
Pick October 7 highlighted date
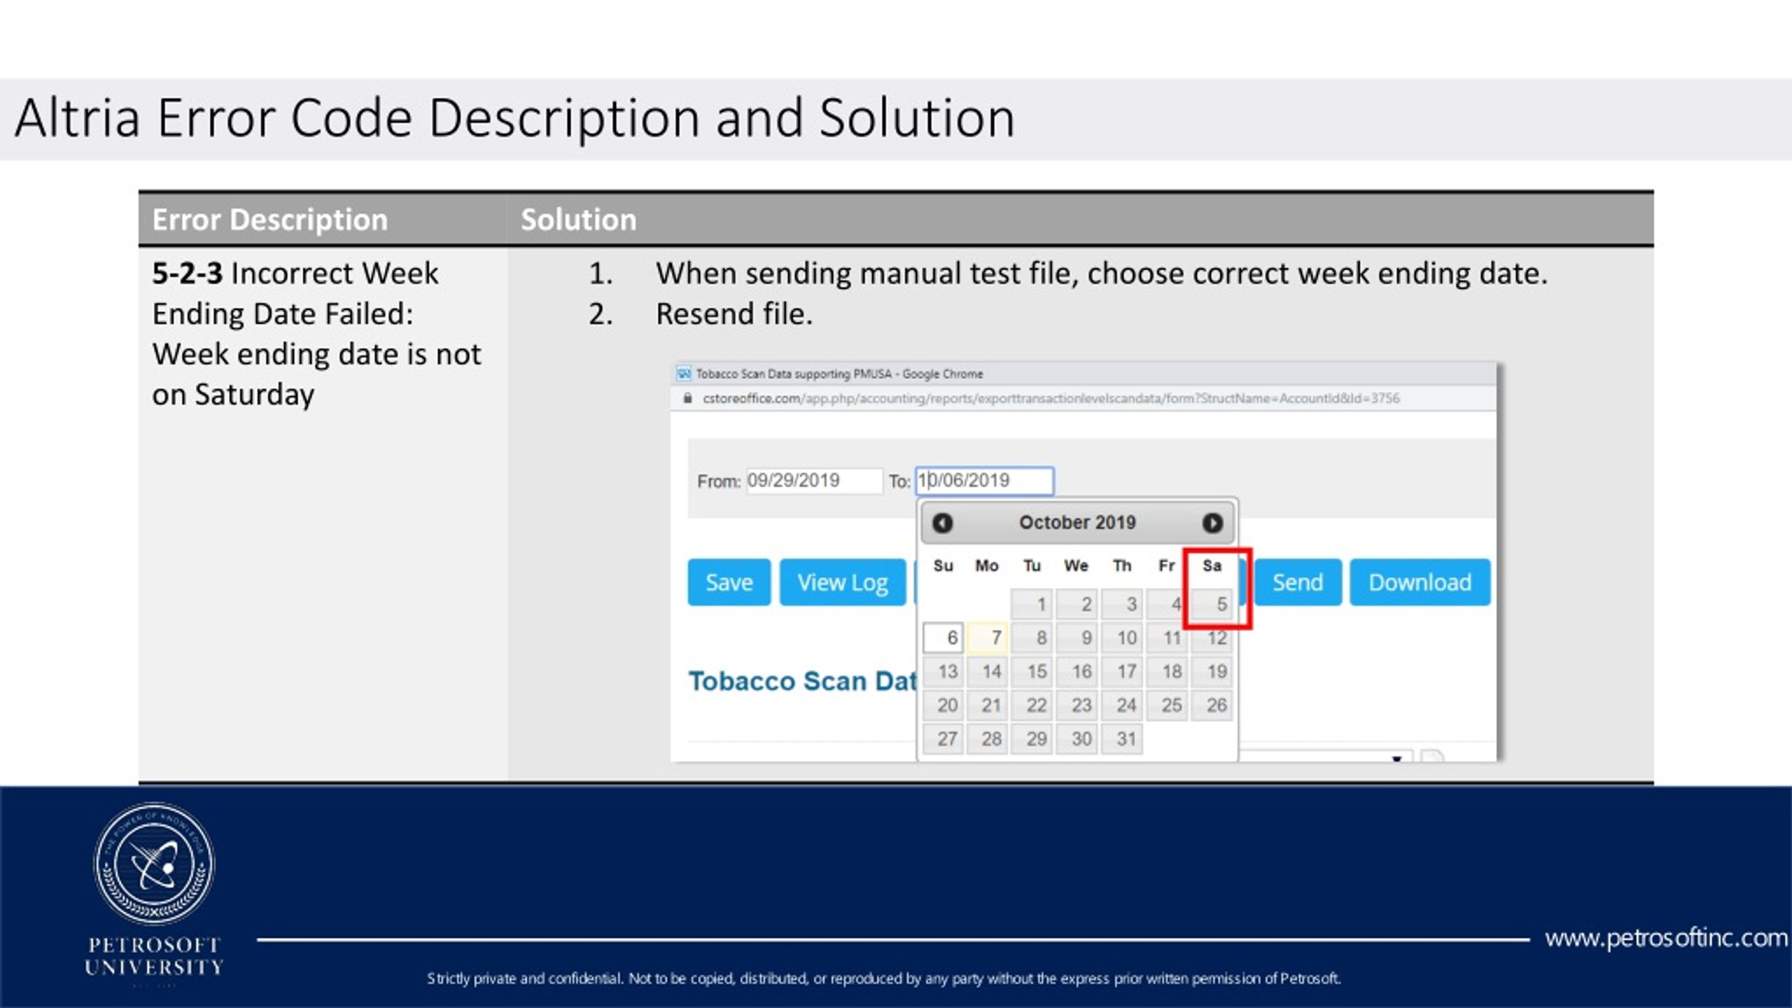(988, 638)
